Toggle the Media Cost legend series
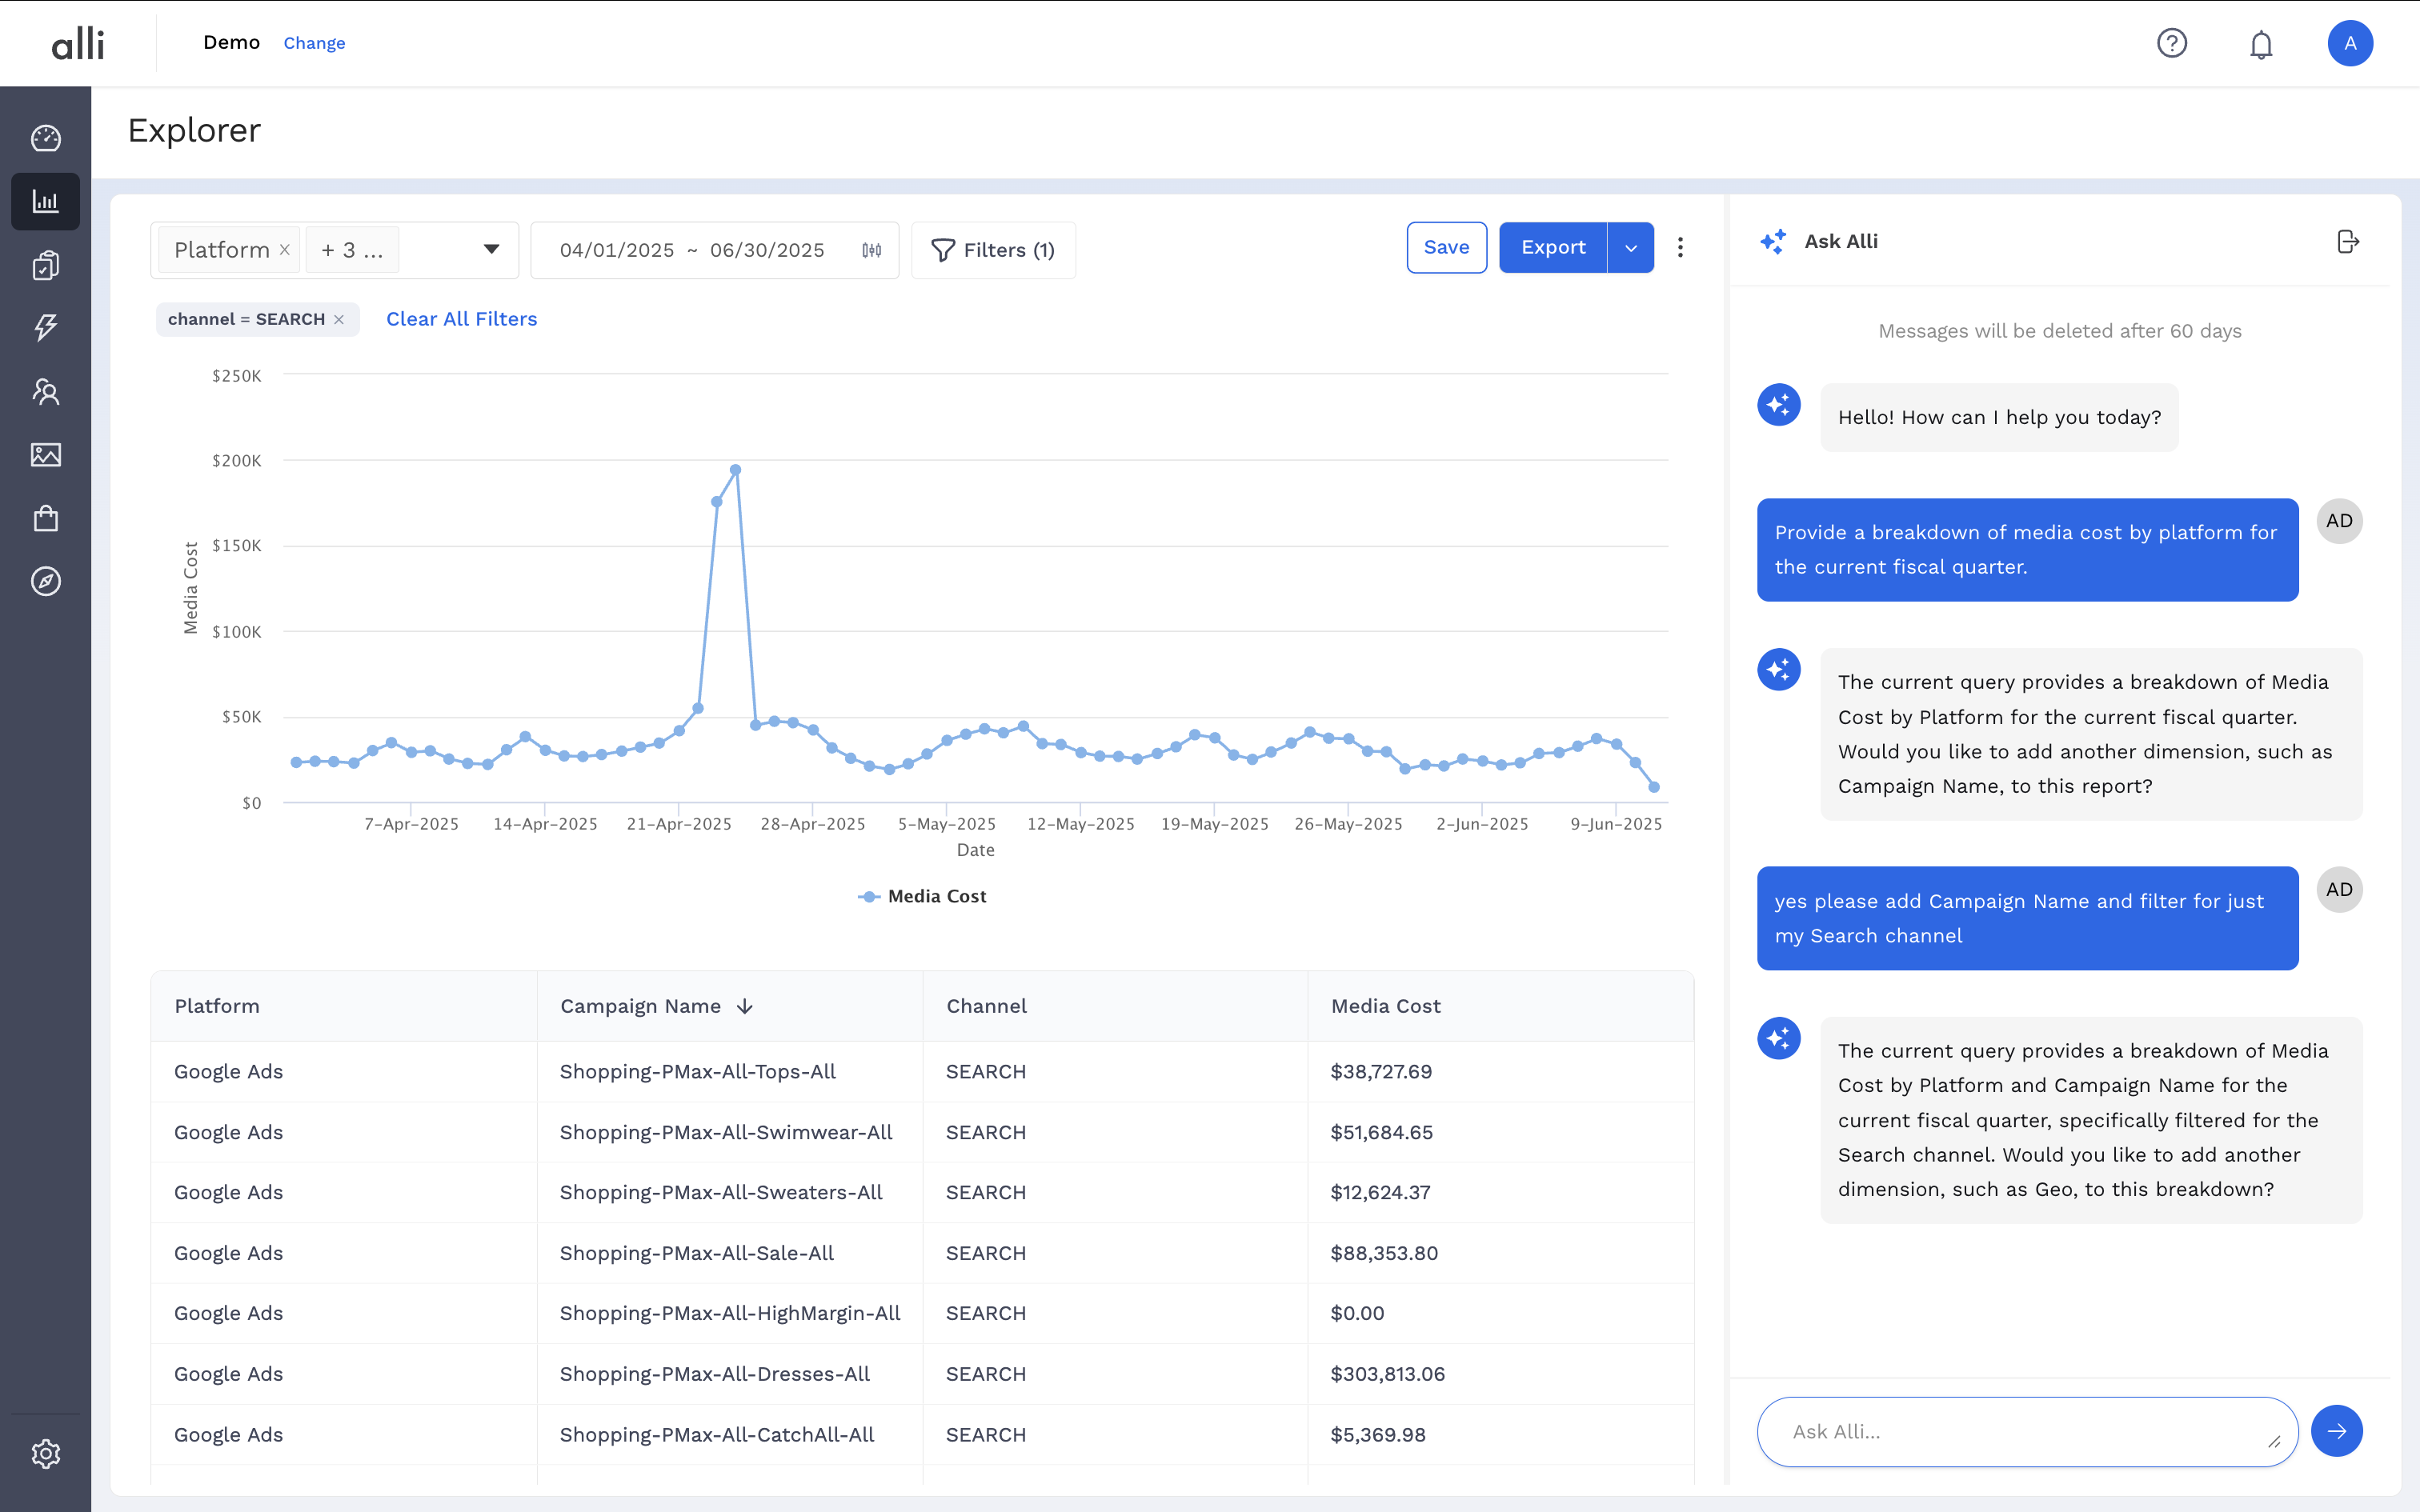This screenshot has height=1512, width=2420. coord(922,896)
